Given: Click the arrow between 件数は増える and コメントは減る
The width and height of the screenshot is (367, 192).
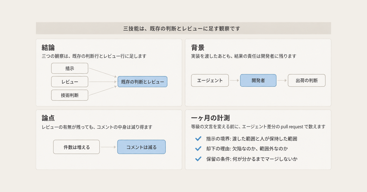Looking at the screenshot, I should 108,147.
